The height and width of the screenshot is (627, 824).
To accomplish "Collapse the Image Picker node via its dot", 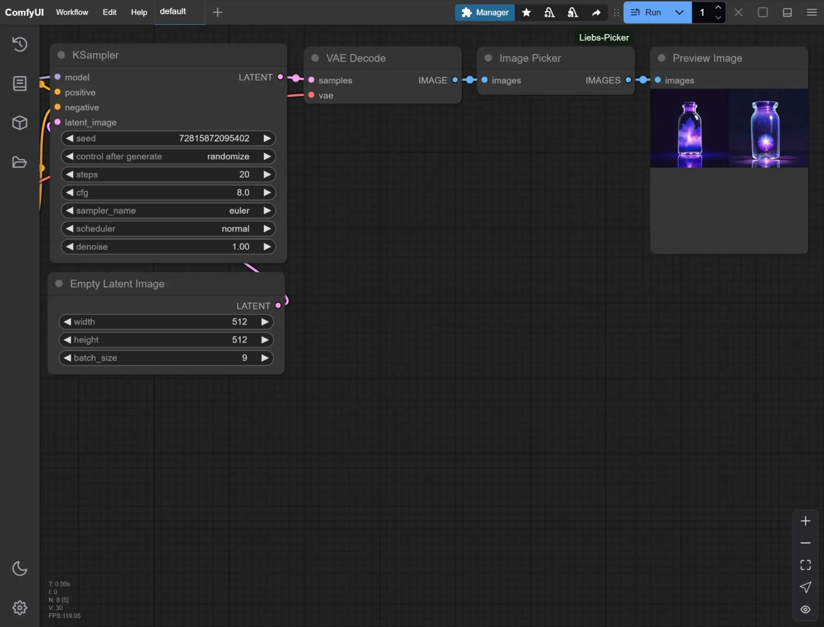I will point(488,58).
